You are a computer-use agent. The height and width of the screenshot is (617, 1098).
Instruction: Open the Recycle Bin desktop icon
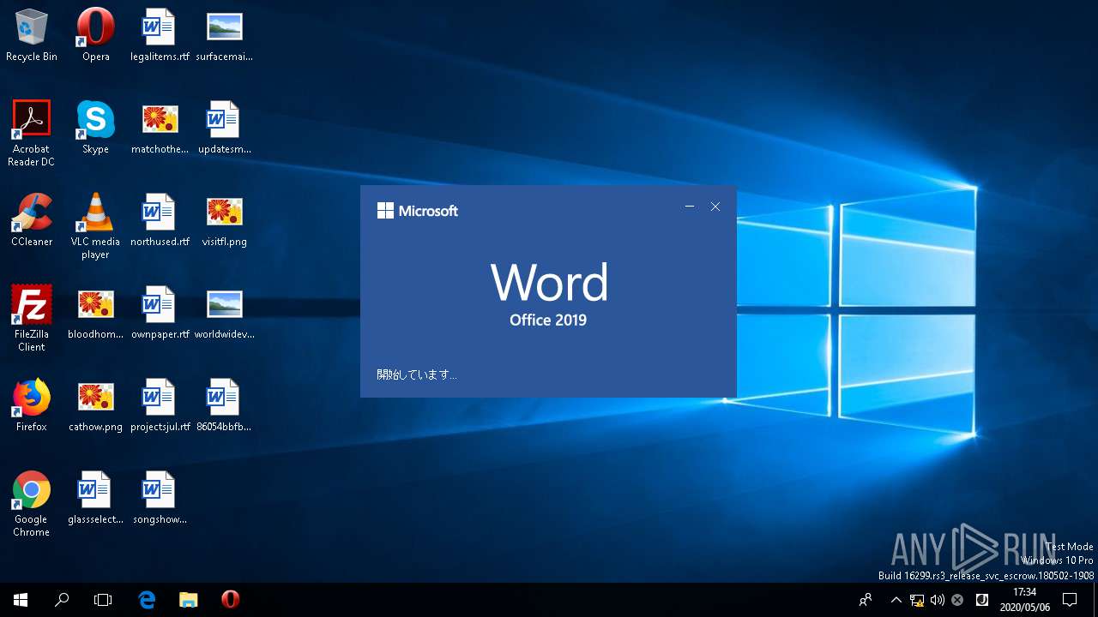click(32, 34)
